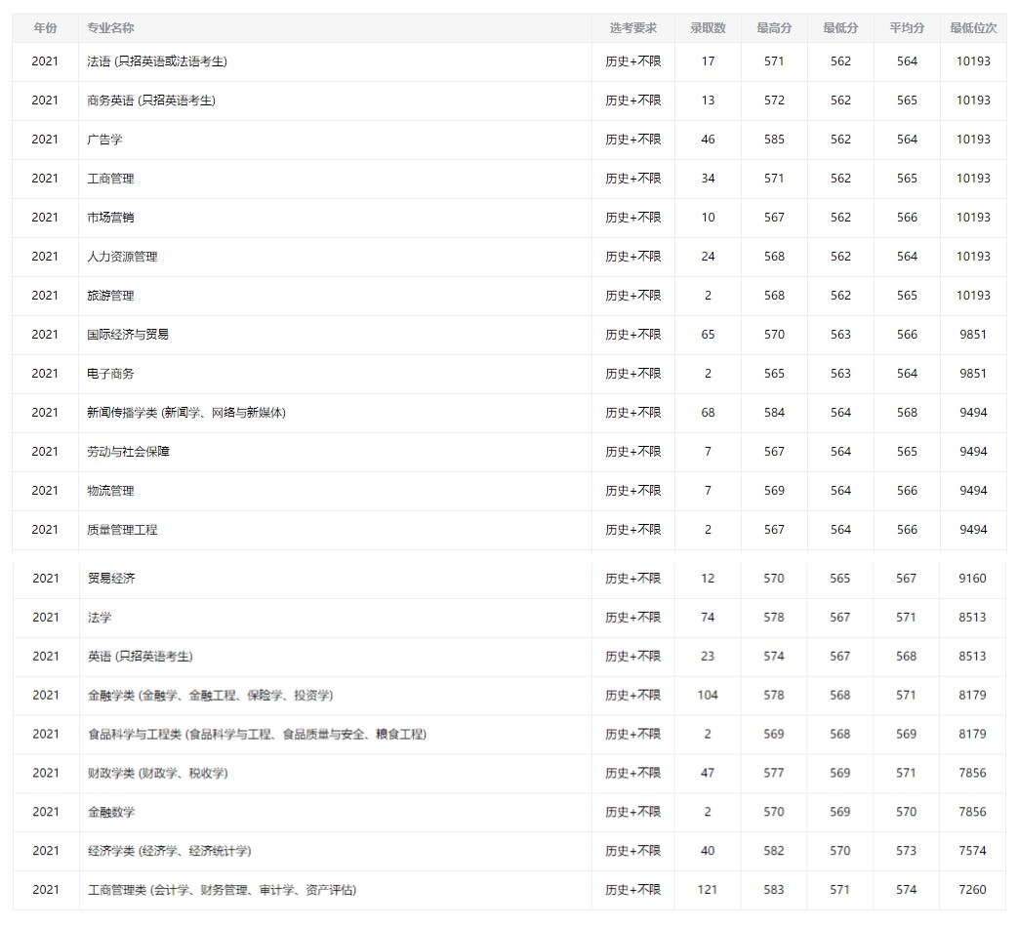Click the 最高分 column header
The width and height of the screenshot is (1018, 925).
774,28
